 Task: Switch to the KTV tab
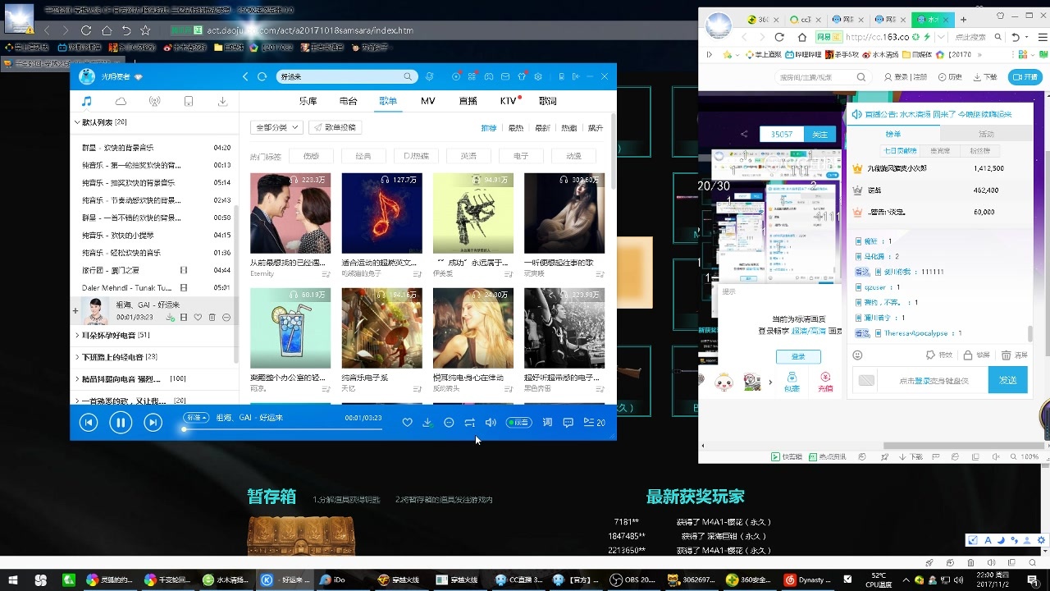point(509,101)
